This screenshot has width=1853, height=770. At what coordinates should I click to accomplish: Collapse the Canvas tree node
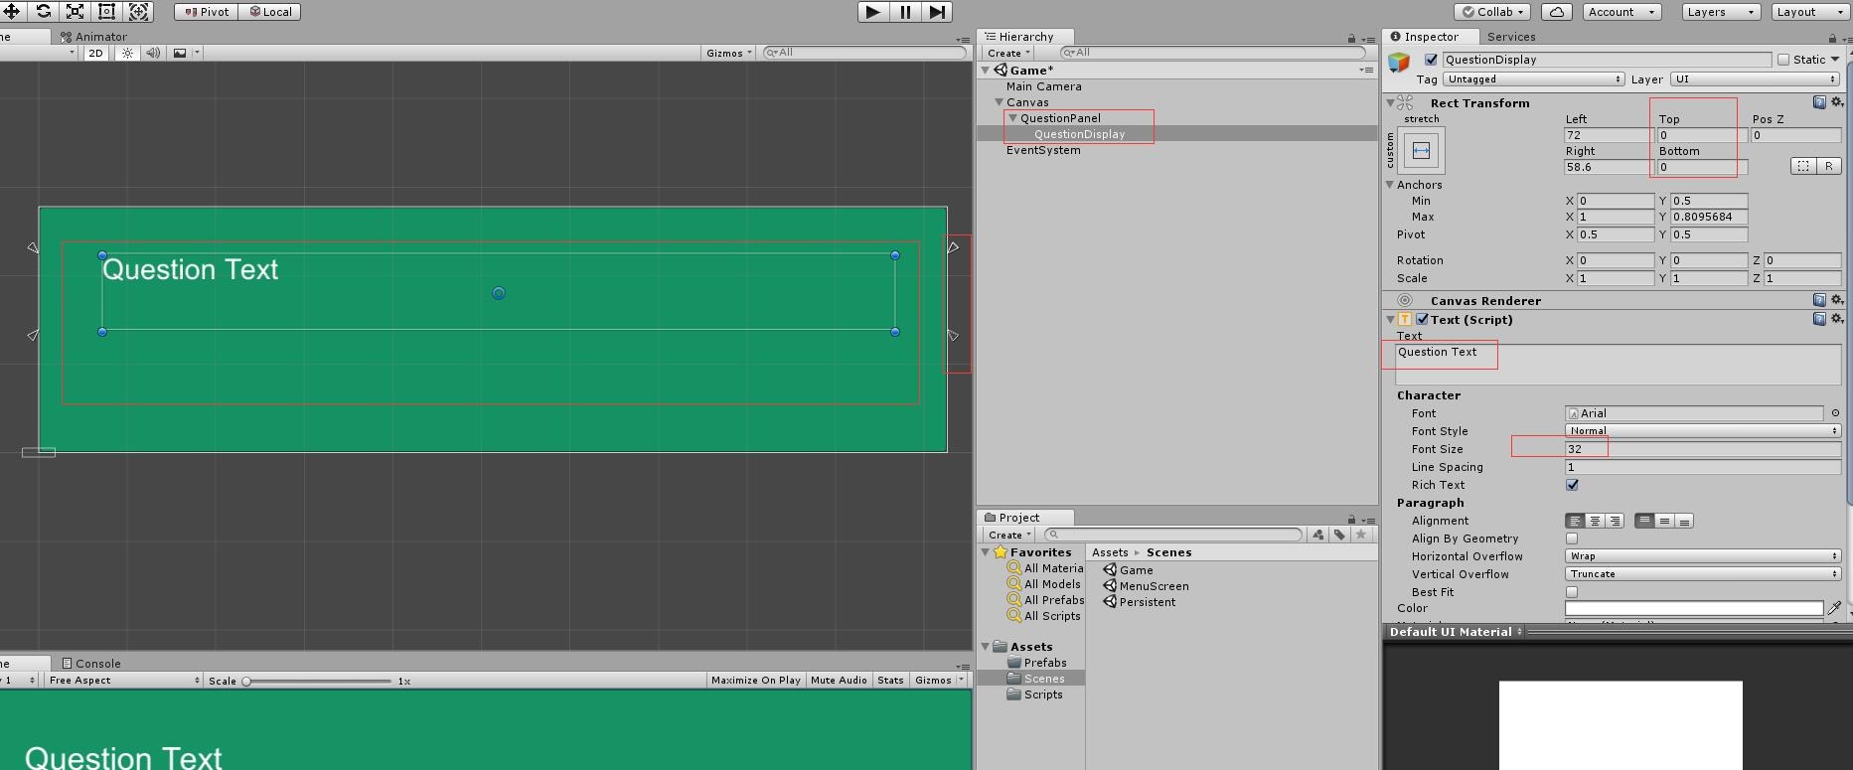point(999,102)
